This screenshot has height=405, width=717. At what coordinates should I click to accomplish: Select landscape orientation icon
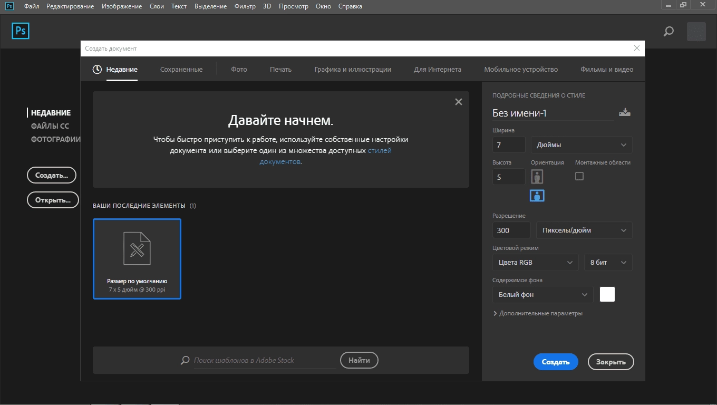537,196
